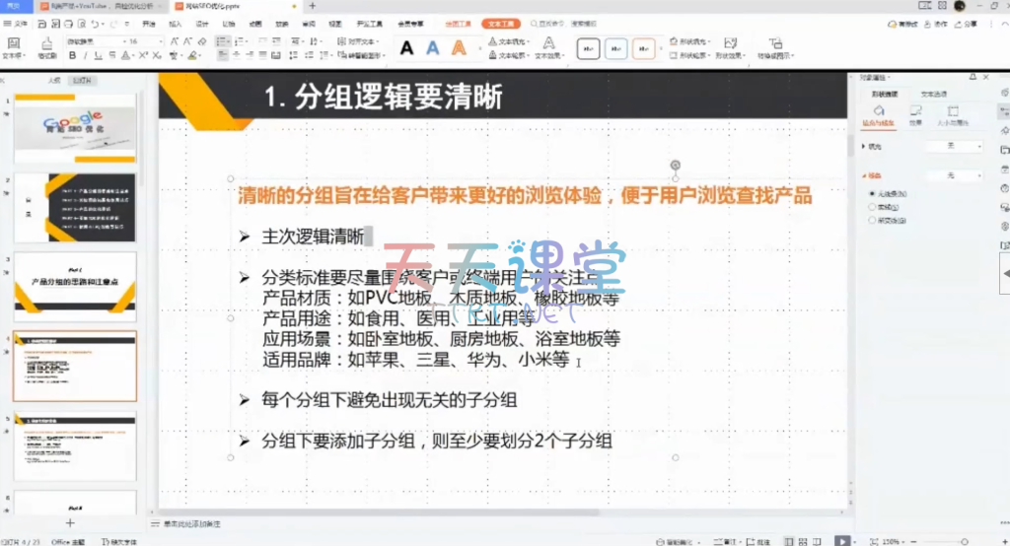This screenshot has width=1010, height=546.
Task: Open the Insert (插入) ribbon tab
Action: [x=175, y=22]
